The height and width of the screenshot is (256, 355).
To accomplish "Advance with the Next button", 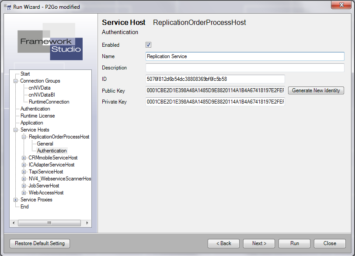I will point(259,243).
